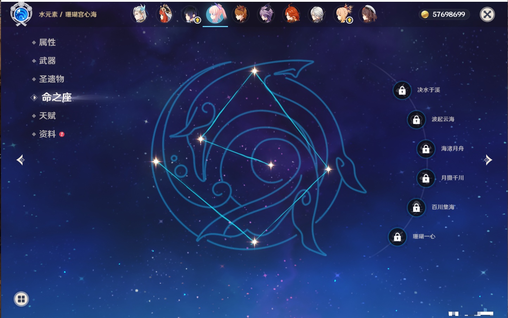The width and height of the screenshot is (508, 318).
Task: Open the four-square grid menu button
Action: point(21,299)
